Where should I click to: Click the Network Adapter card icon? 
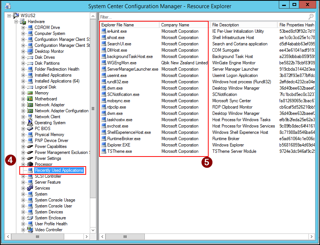[x=30, y=105]
